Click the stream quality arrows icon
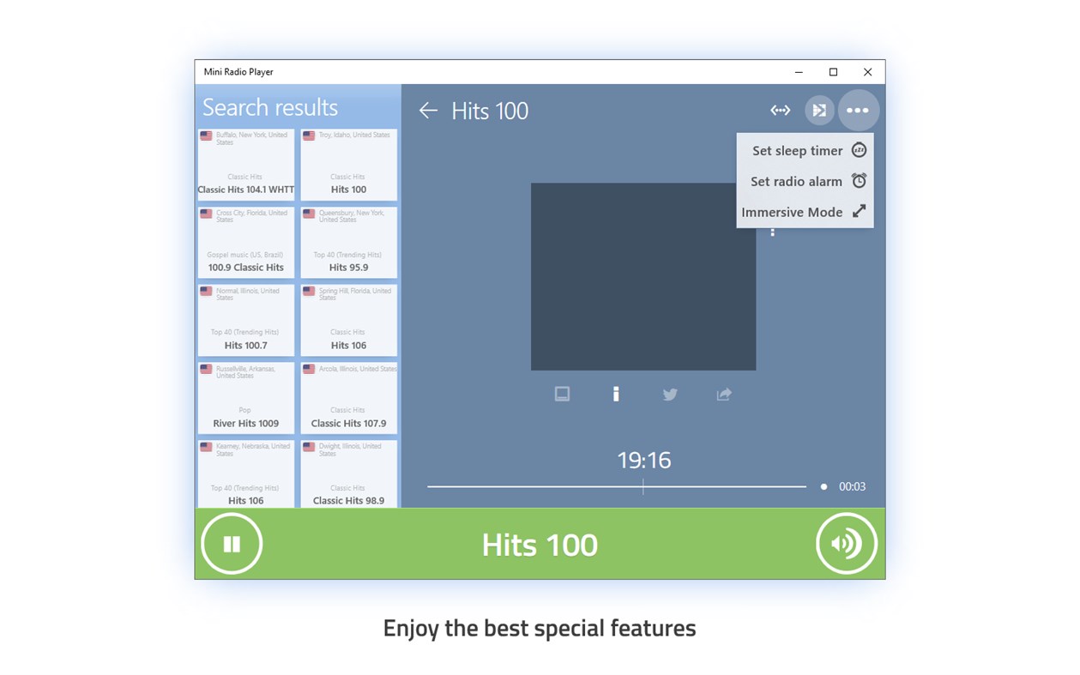The image size is (1080, 675). tap(780, 110)
